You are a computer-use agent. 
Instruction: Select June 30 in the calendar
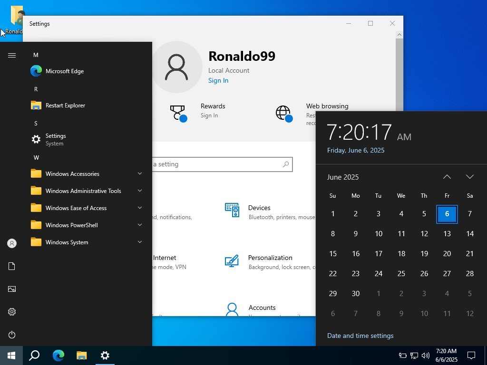click(x=356, y=294)
